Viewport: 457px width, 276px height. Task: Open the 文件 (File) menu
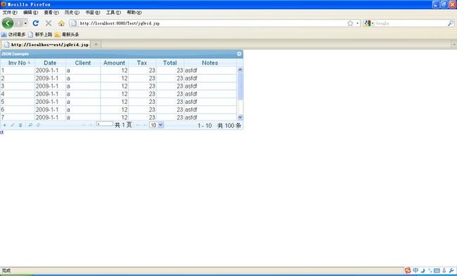(10, 13)
